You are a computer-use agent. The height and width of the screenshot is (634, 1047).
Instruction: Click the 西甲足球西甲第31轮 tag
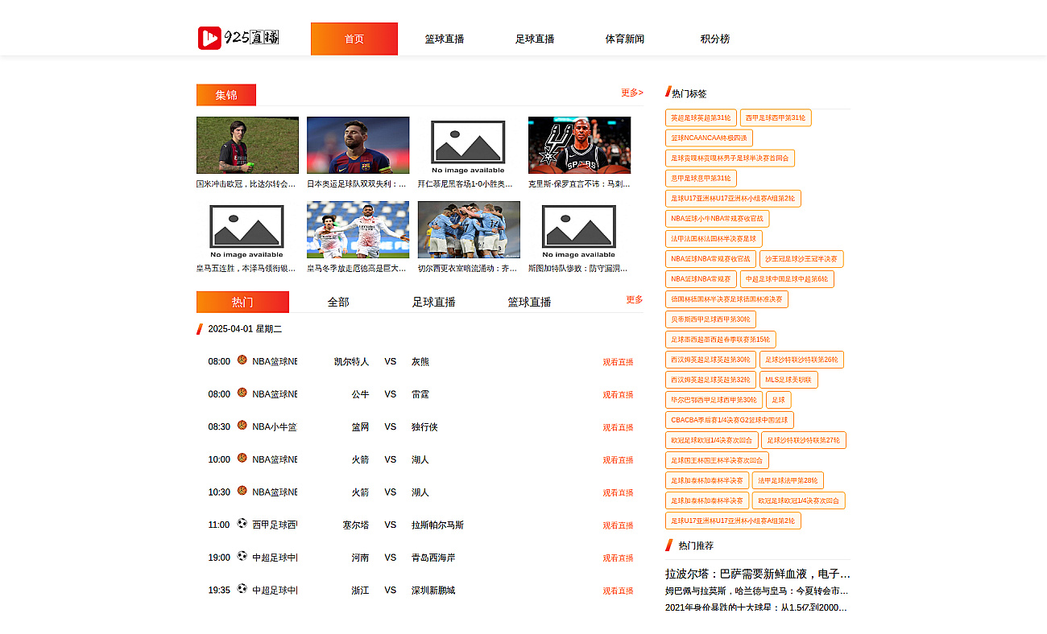776,117
